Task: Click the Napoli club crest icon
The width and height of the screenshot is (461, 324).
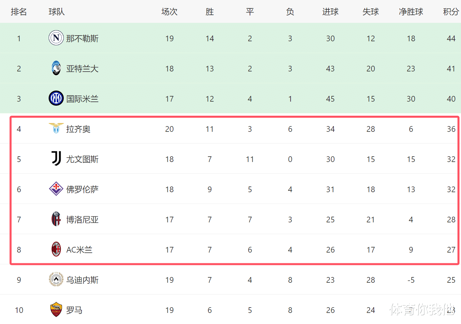Action: [56, 38]
